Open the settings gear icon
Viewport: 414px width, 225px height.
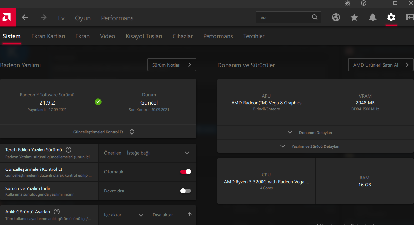(x=391, y=17)
